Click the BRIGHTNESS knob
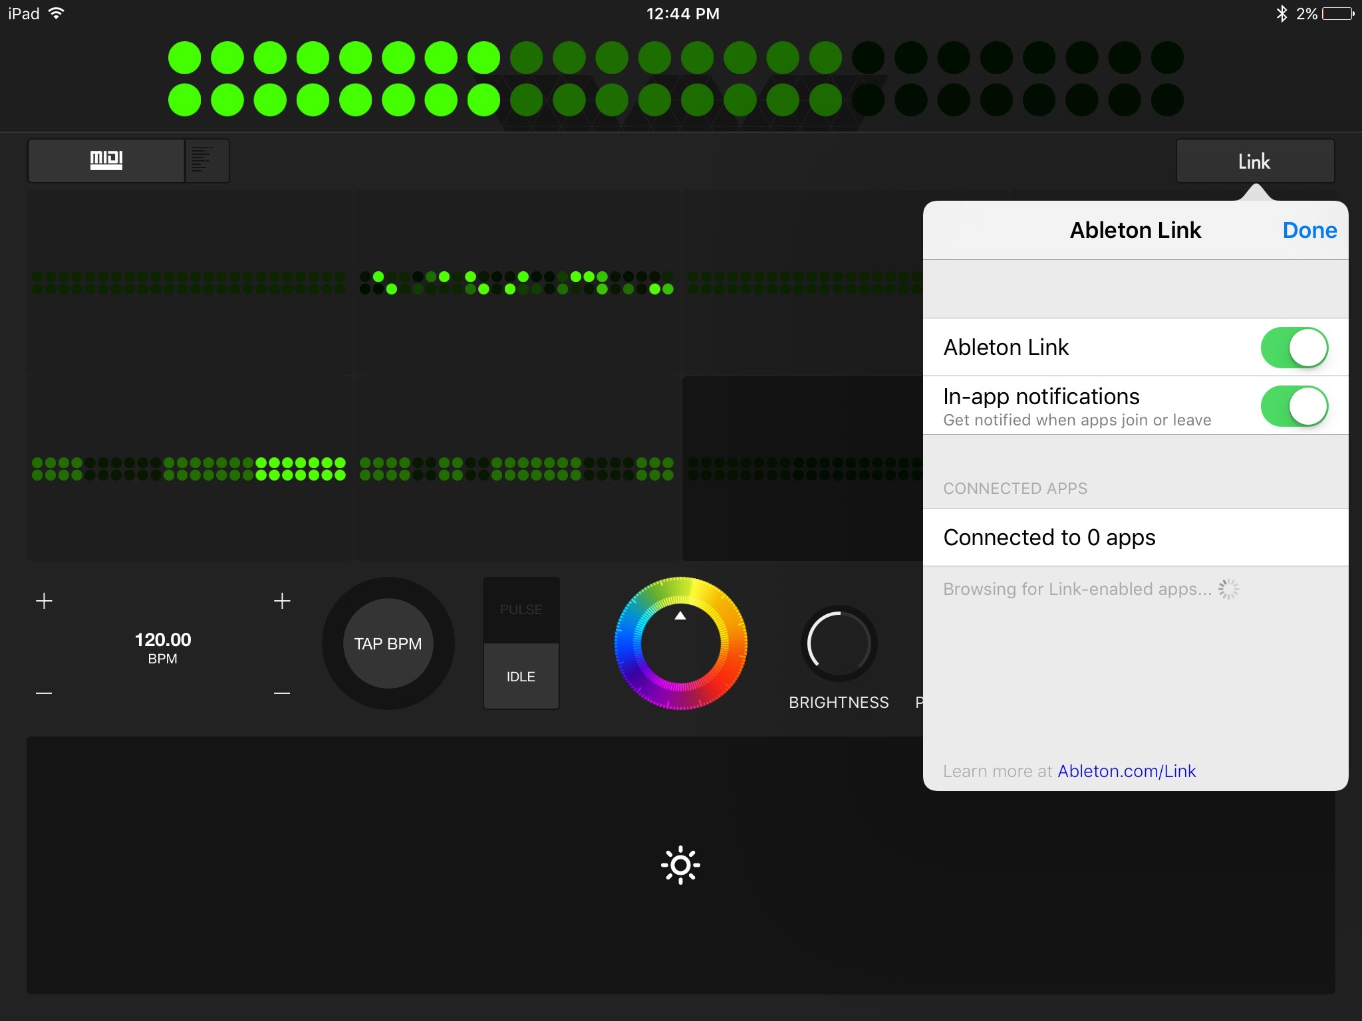Screen dimensions: 1362x1021 (839, 643)
